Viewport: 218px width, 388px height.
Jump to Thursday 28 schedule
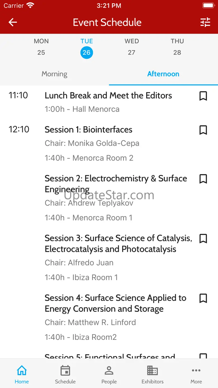(x=177, y=47)
